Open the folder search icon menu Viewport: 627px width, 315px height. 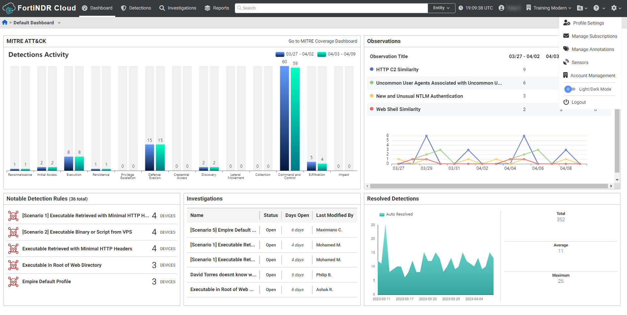pos(580,8)
